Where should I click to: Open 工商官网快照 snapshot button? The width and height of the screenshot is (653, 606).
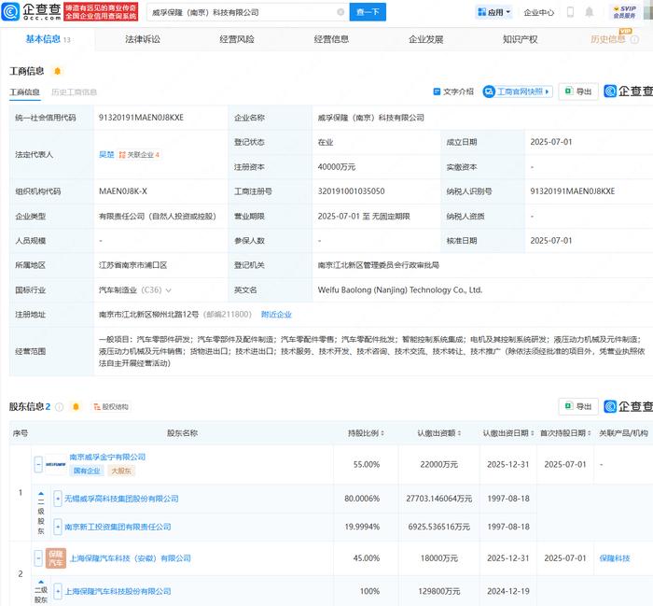[518, 92]
